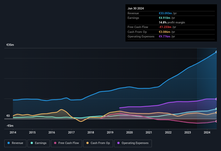Screen dimensions: 221x151
Task: Toggle Free Cash Flow legend series
Action: 66,143
